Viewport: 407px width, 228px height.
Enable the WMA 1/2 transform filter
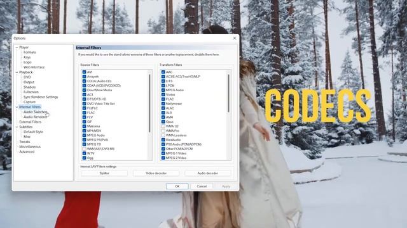(x=163, y=127)
